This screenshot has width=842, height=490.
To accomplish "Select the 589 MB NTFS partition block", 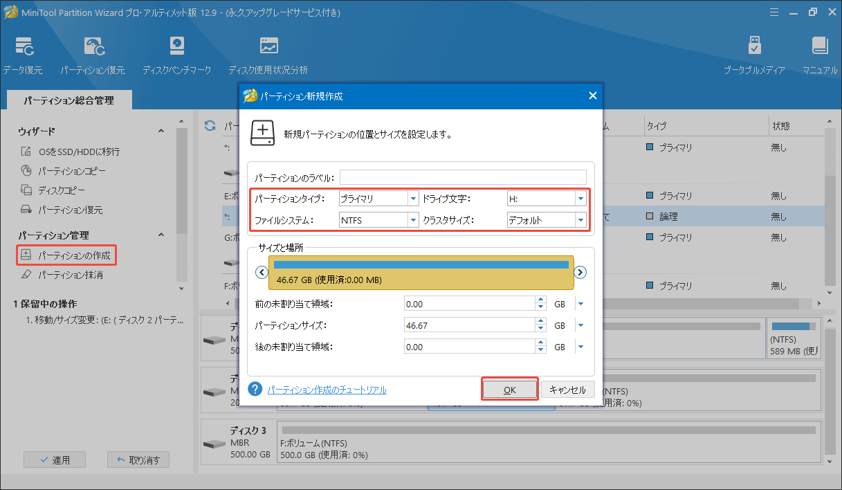I will click(793, 338).
